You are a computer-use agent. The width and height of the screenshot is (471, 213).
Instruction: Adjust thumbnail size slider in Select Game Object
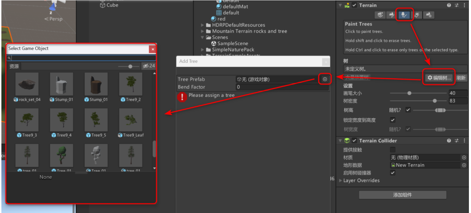tap(128, 66)
